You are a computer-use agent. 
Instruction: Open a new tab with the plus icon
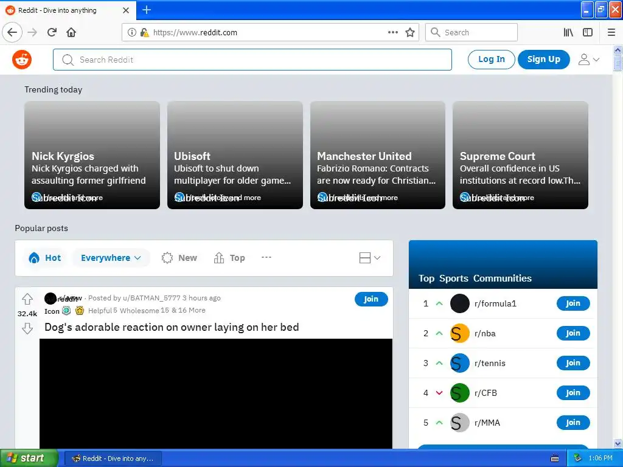pyautogui.click(x=147, y=10)
